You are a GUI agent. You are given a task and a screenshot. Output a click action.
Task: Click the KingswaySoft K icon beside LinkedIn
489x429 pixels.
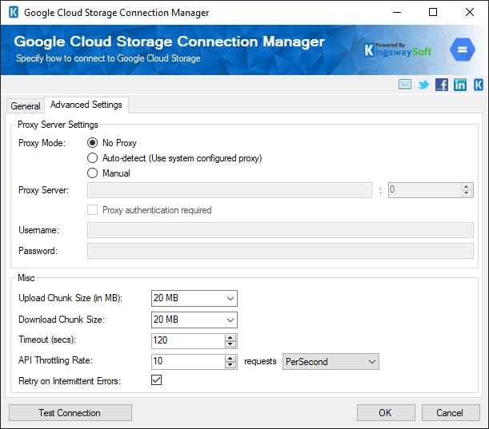[x=479, y=85]
